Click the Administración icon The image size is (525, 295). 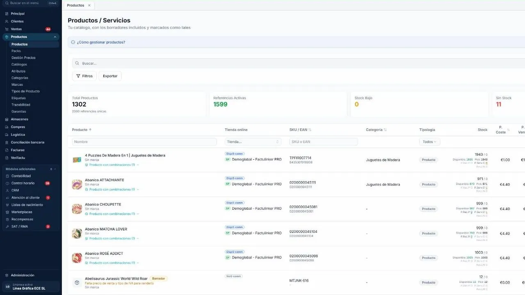tap(7, 275)
